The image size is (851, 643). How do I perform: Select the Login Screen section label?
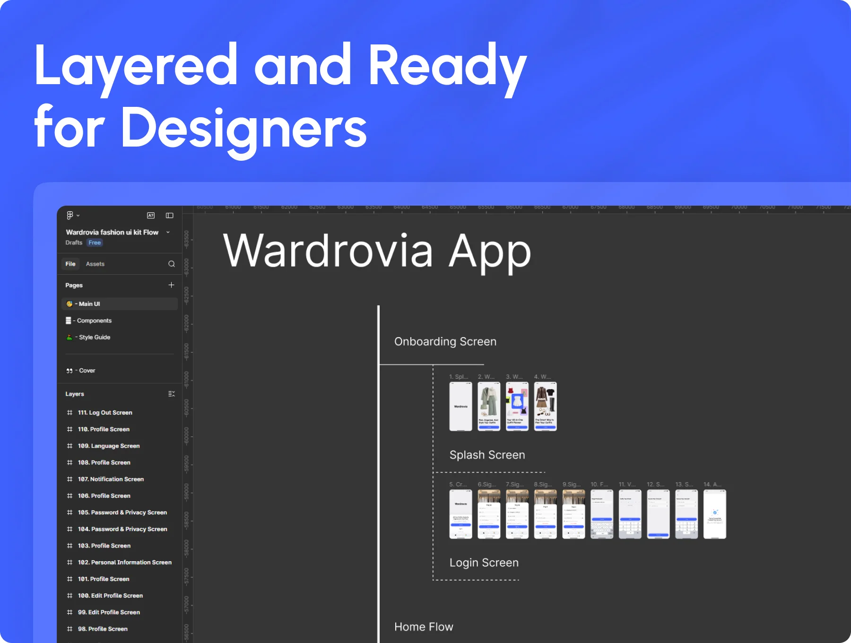click(x=484, y=563)
